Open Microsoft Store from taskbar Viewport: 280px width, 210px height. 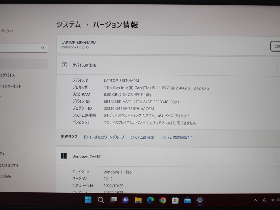coord(175,200)
